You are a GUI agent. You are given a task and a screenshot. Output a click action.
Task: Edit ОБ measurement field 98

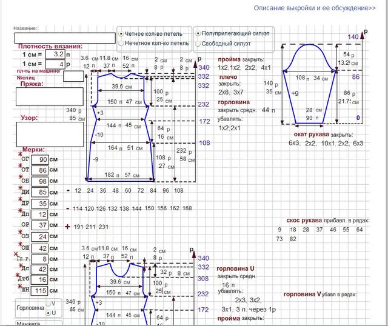tap(40, 181)
